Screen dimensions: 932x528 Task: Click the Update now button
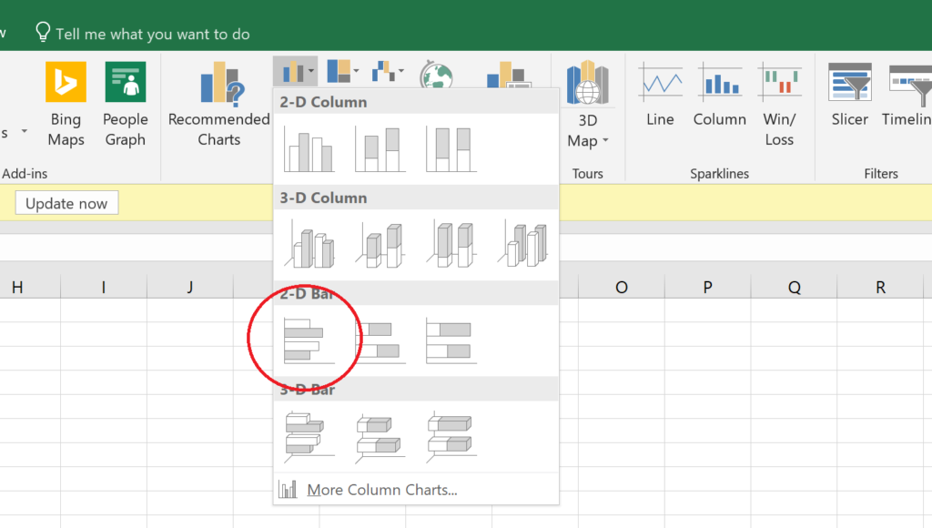[66, 202]
